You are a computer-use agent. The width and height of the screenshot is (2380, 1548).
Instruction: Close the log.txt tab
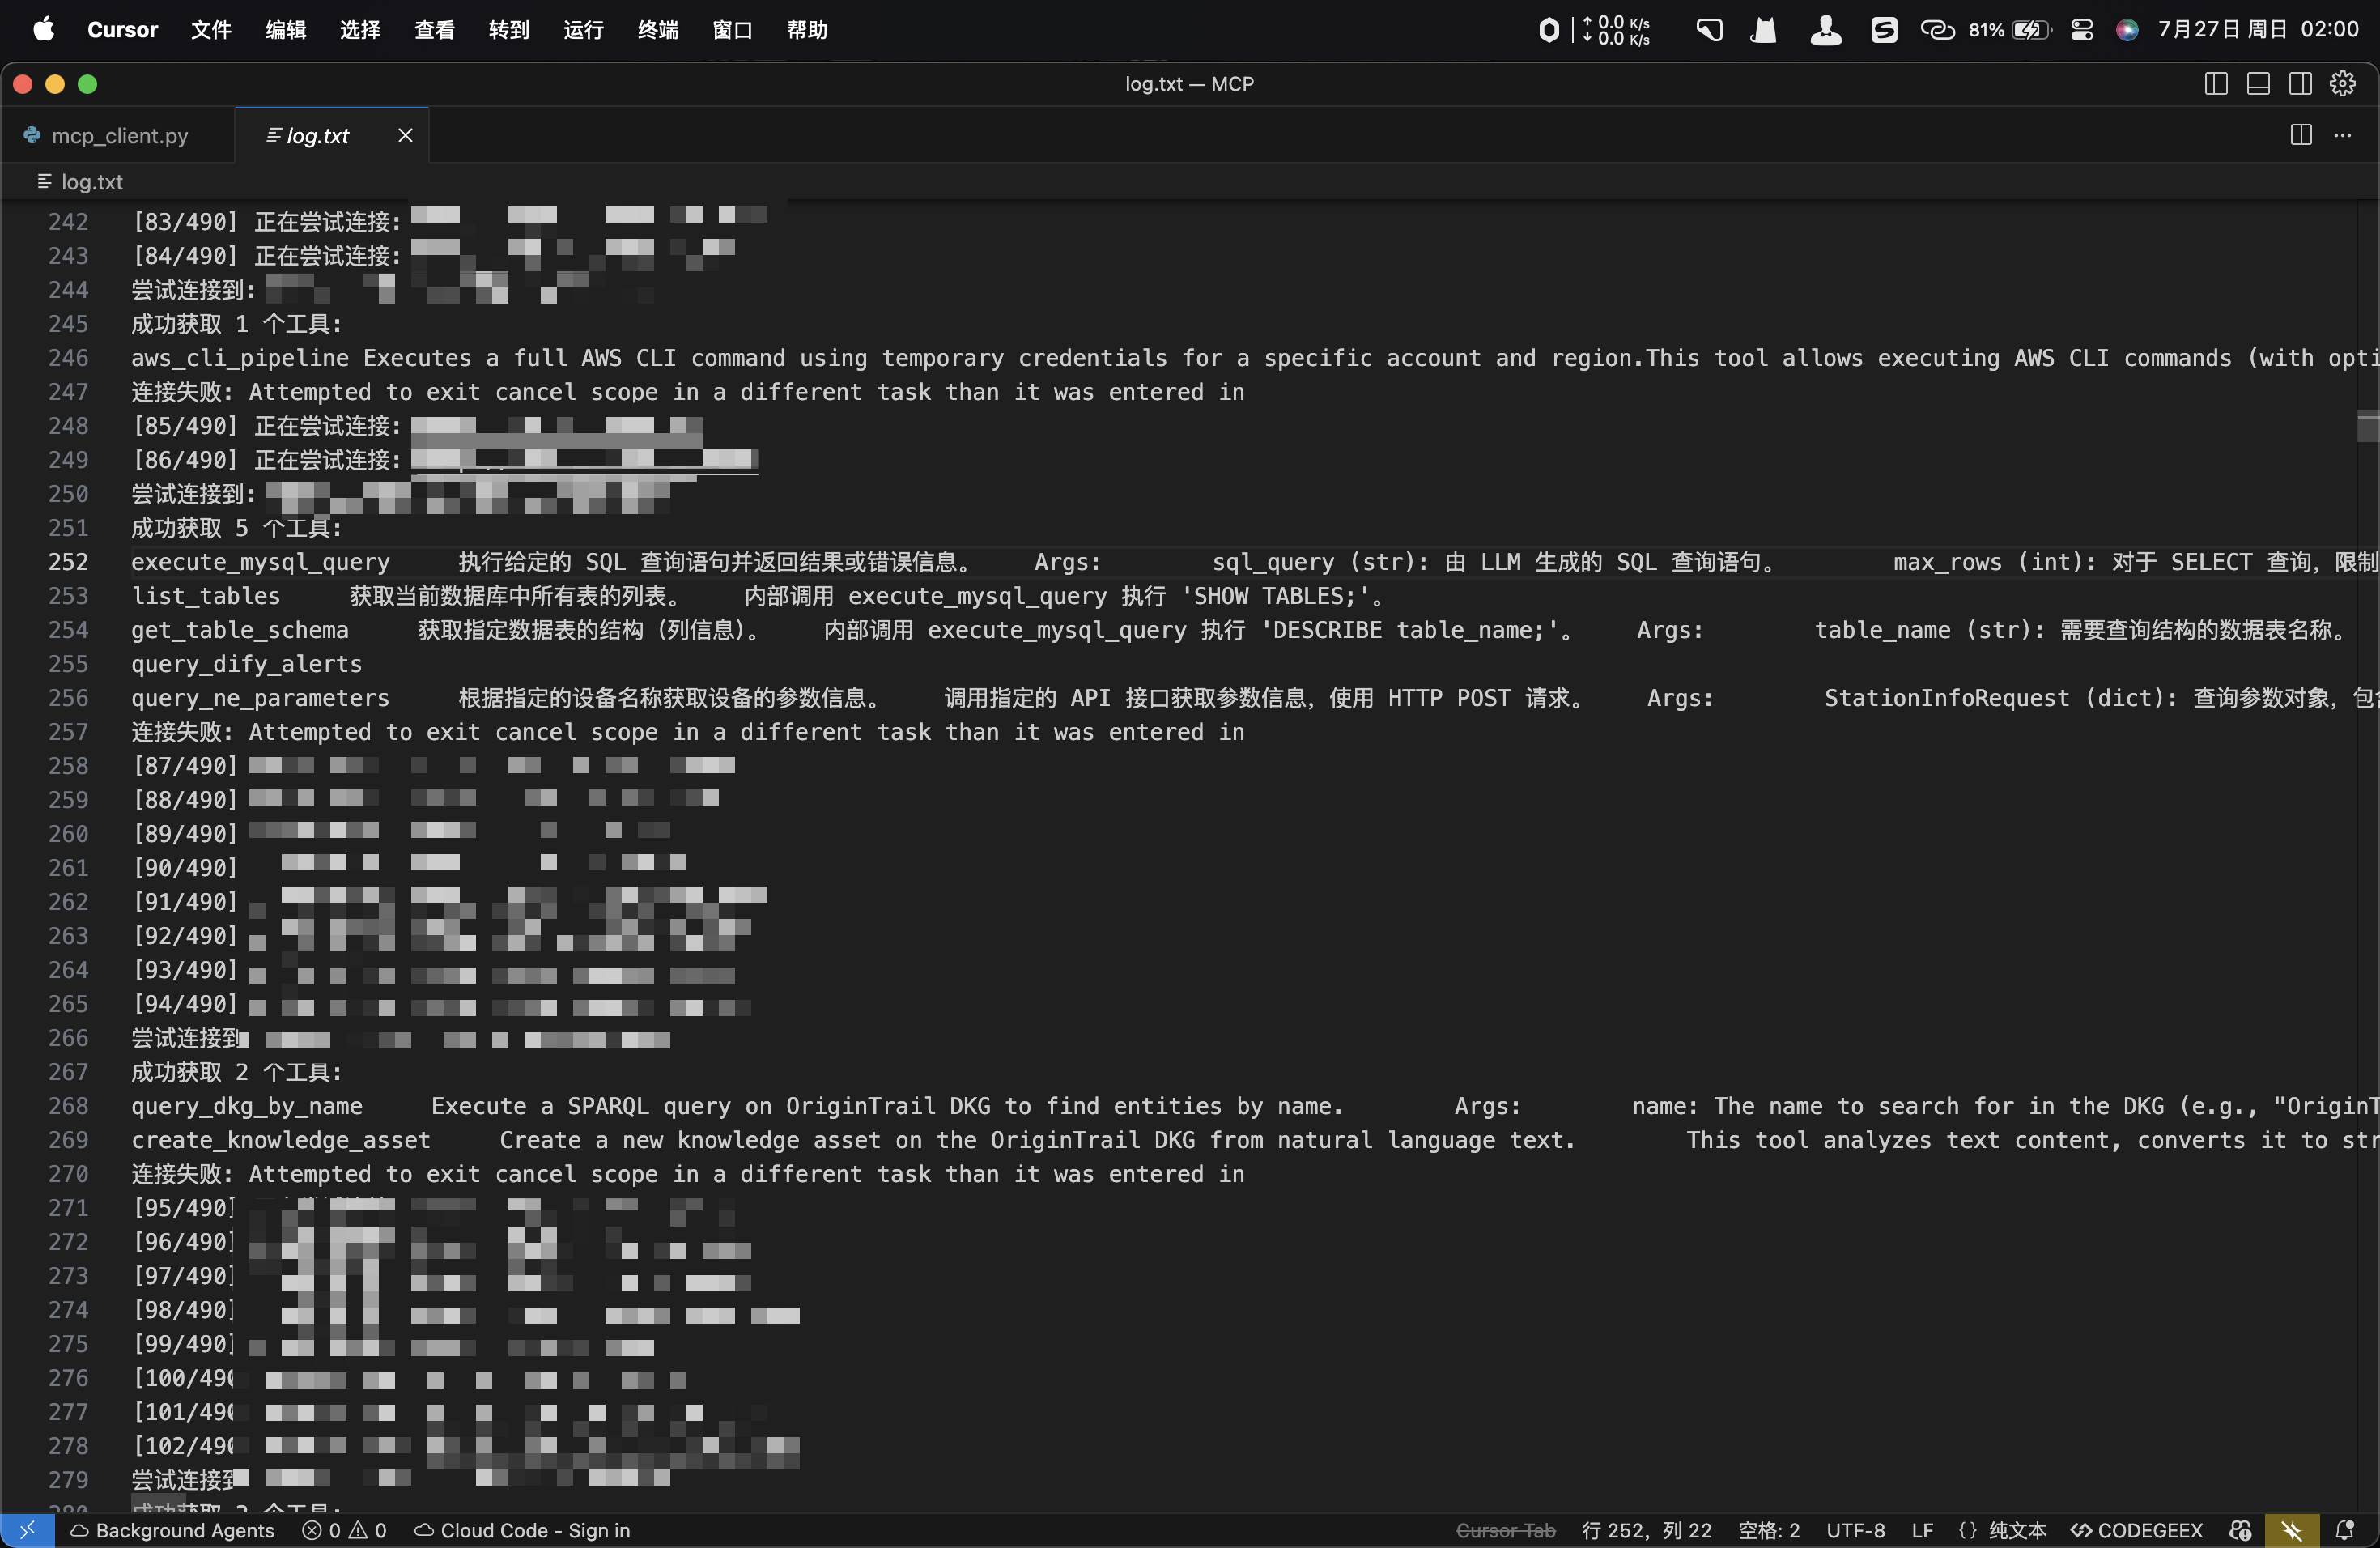tap(405, 135)
